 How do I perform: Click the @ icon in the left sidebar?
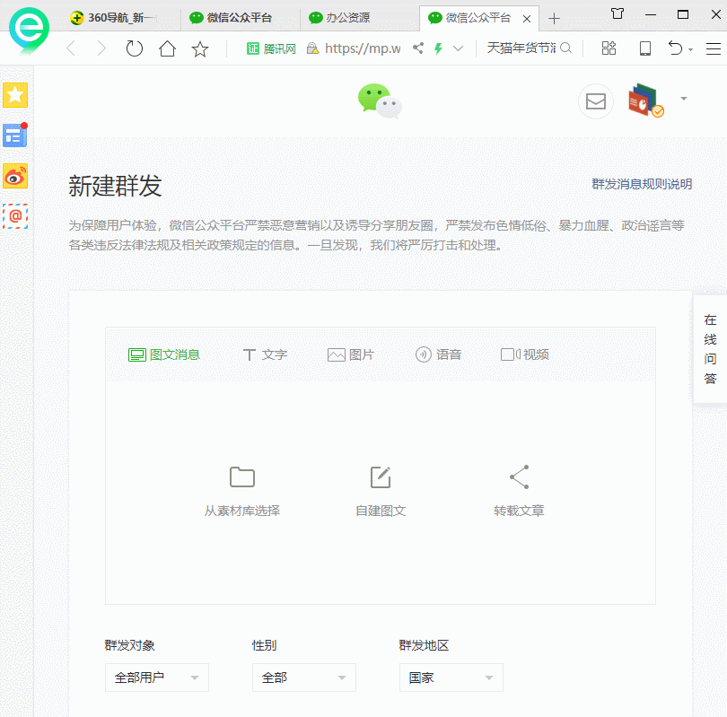pyautogui.click(x=15, y=217)
